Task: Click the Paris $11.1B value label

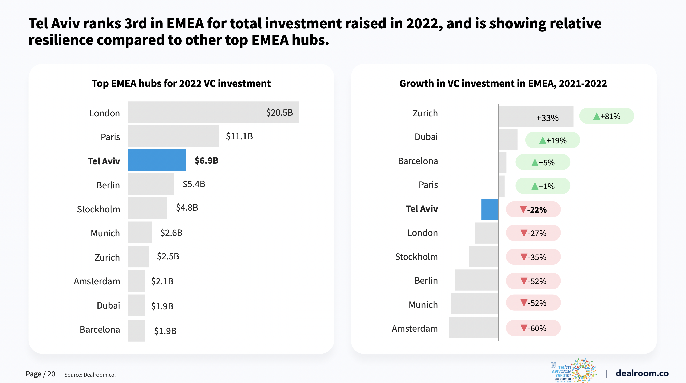Action: click(239, 136)
